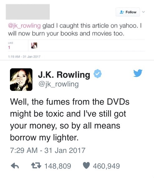Click the small liker avatar thumbnail
The width and height of the screenshot is (154, 178).
(34, 45)
